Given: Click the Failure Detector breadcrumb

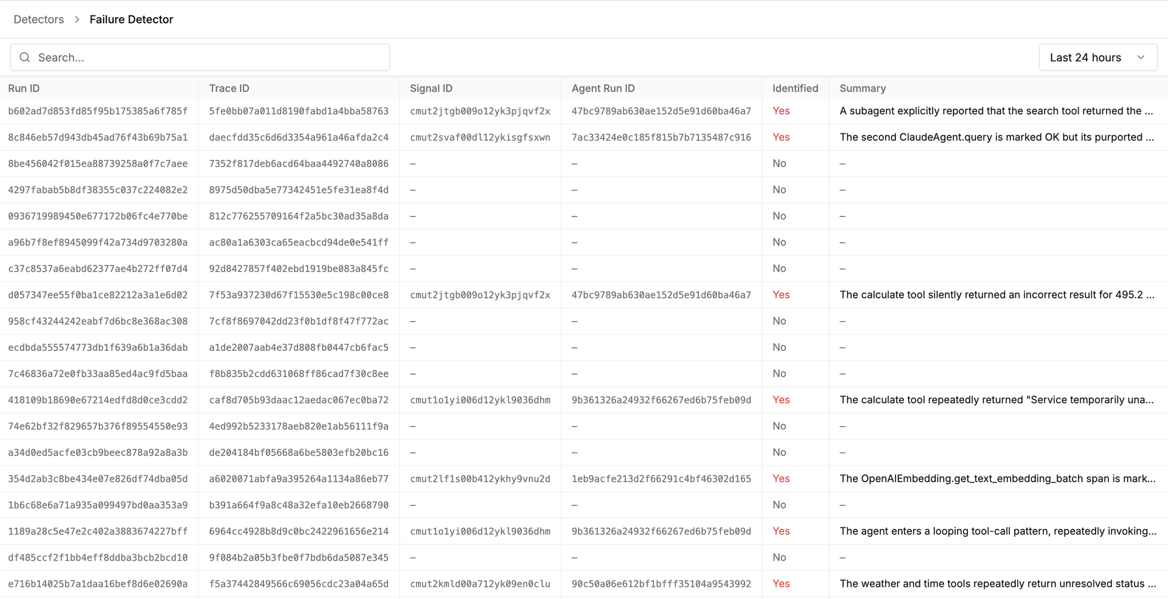Looking at the screenshot, I should coord(131,19).
